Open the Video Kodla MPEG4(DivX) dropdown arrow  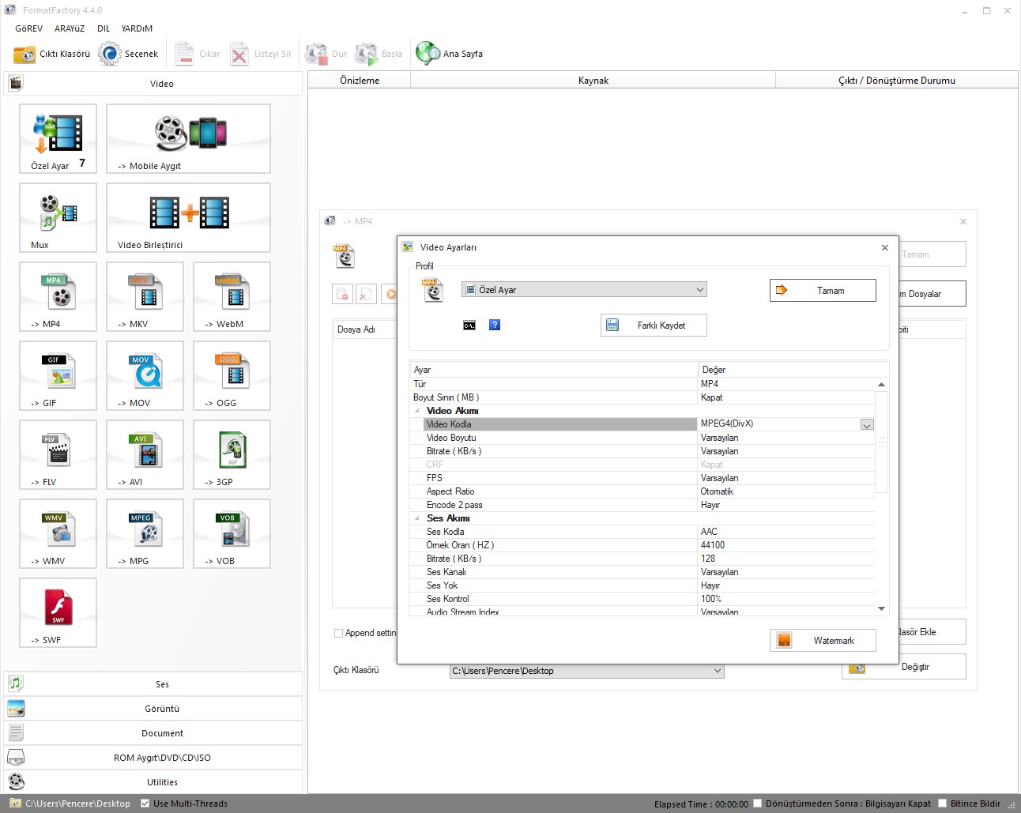click(x=867, y=424)
